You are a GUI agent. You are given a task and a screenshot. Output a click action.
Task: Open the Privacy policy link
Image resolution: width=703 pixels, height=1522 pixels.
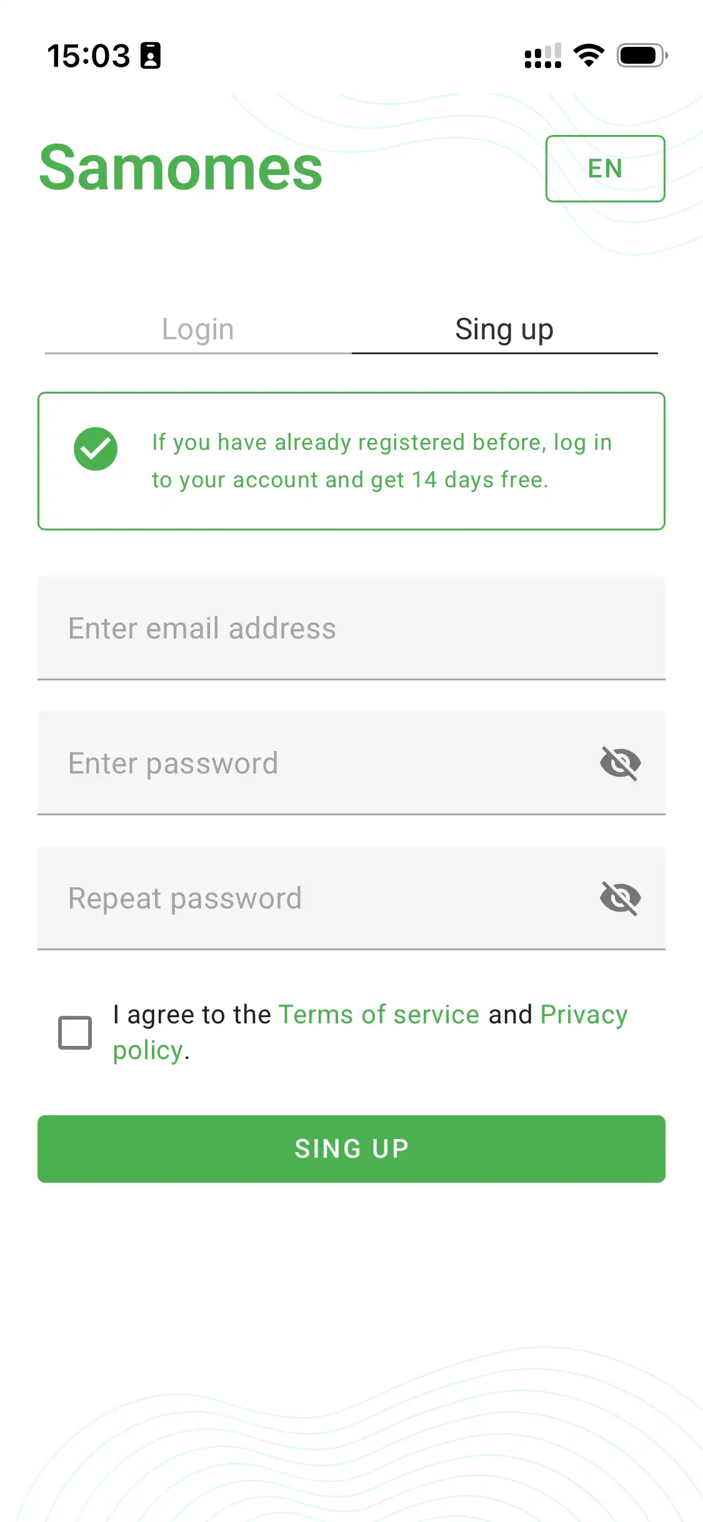[x=584, y=1015]
